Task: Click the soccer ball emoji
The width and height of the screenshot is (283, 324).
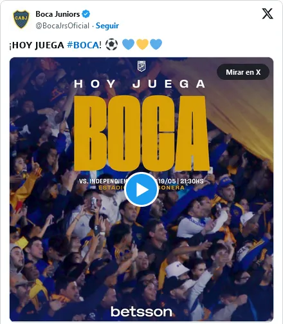Action: (111, 44)
